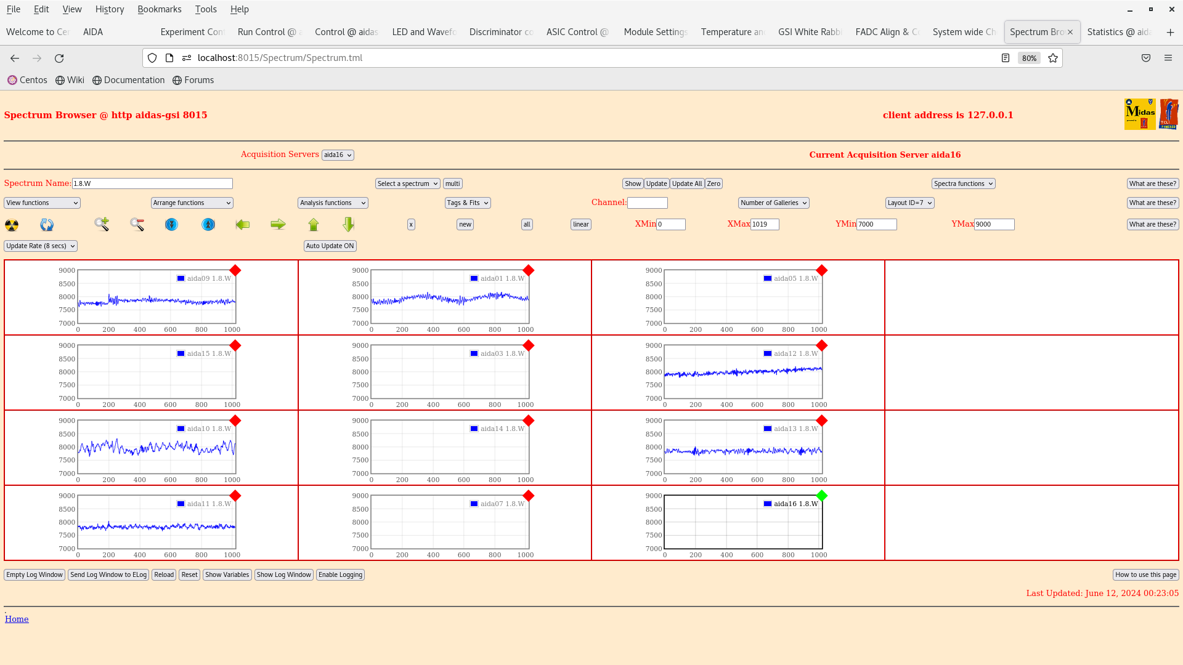
Task: Click the zoom out magnifier icon
Action: click(x=137, y=225)
